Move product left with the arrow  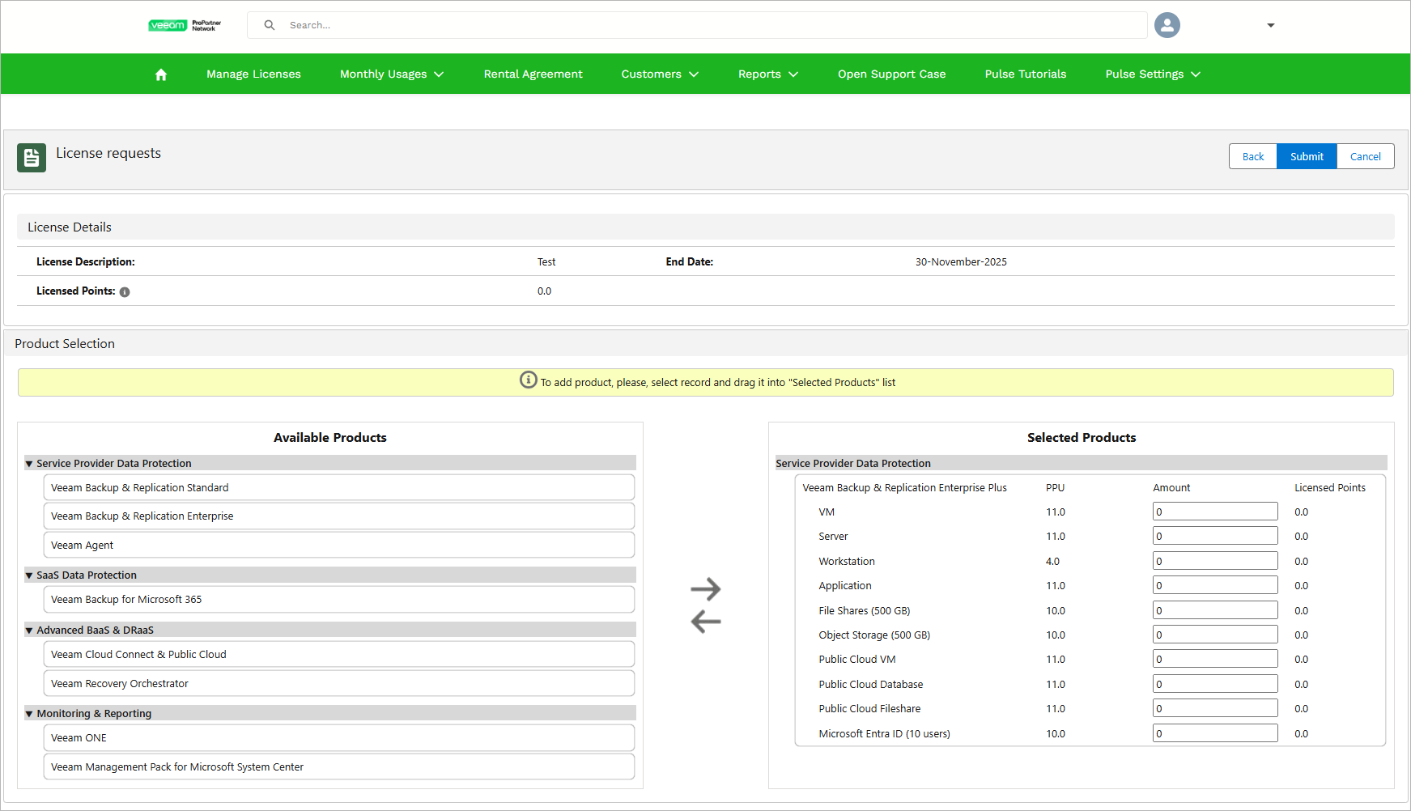[x=706, y=622]
